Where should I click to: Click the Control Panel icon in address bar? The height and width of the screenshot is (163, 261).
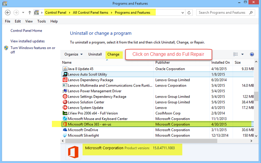(x=37, y=12)
